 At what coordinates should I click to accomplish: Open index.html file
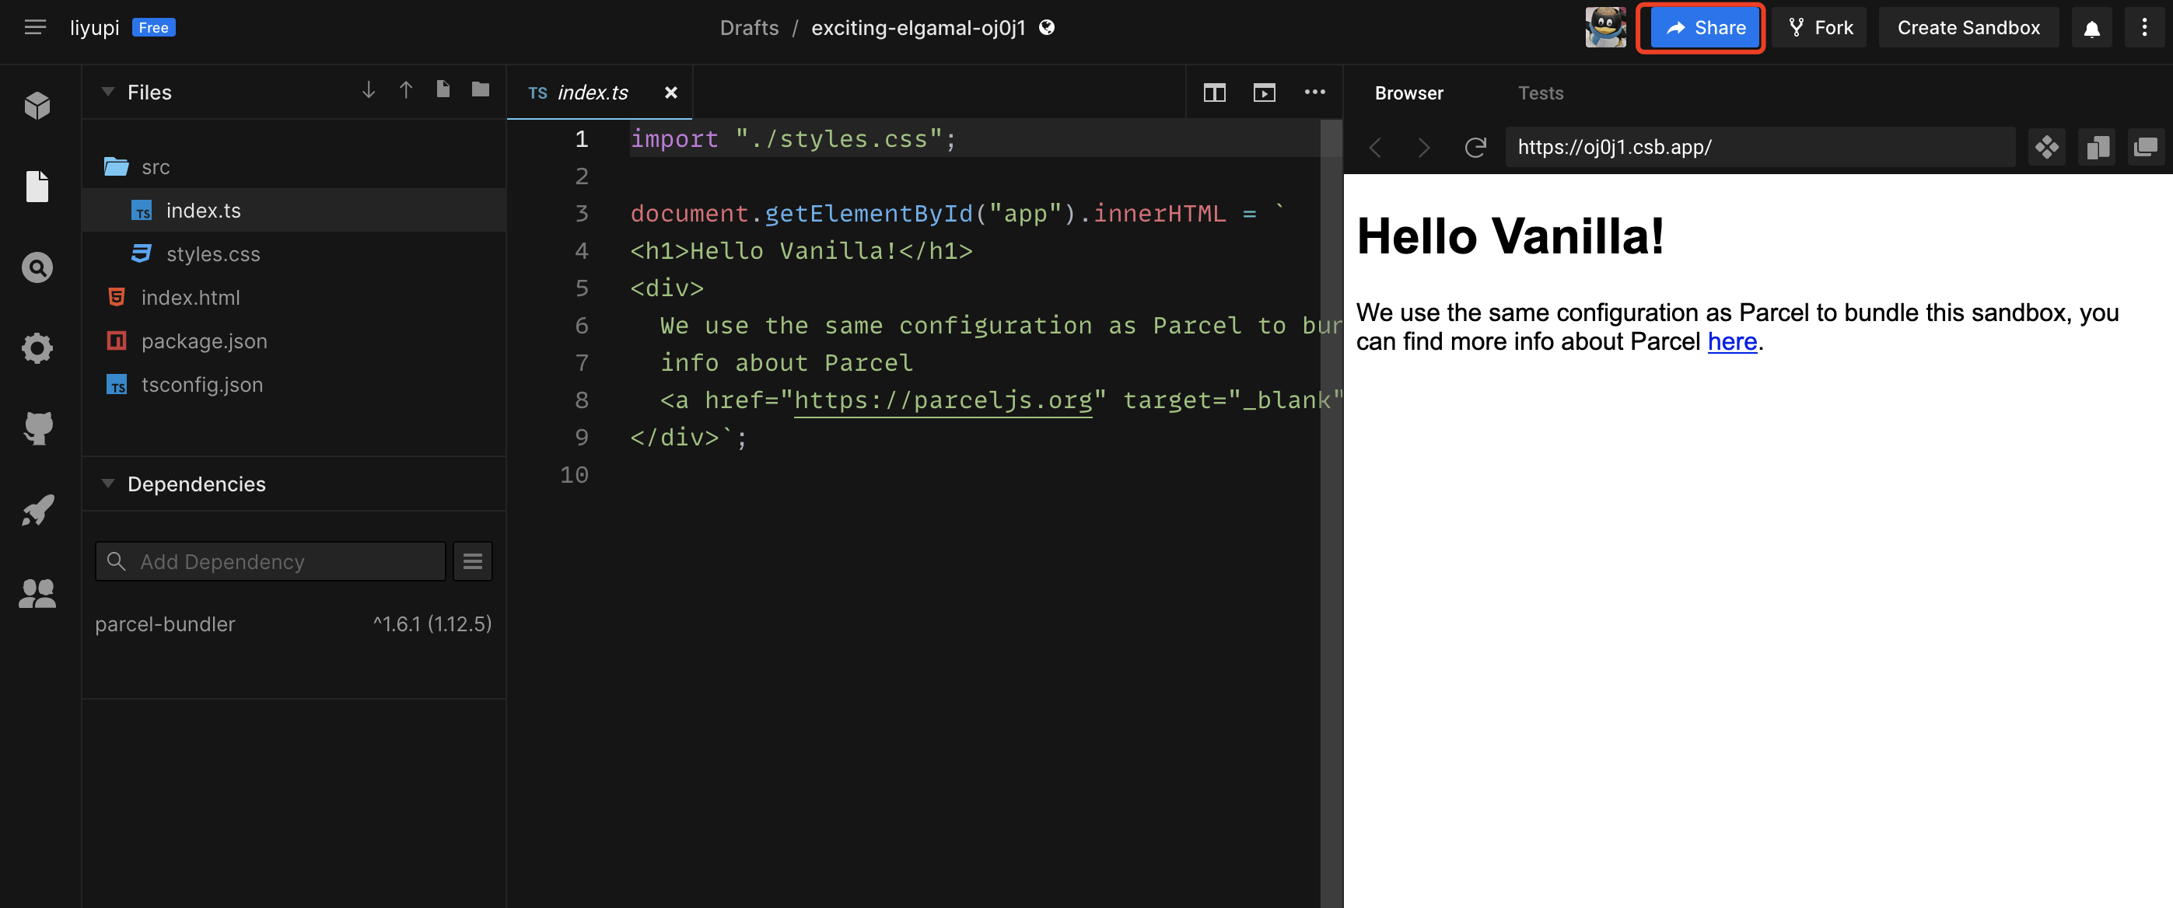click(190, 297)
